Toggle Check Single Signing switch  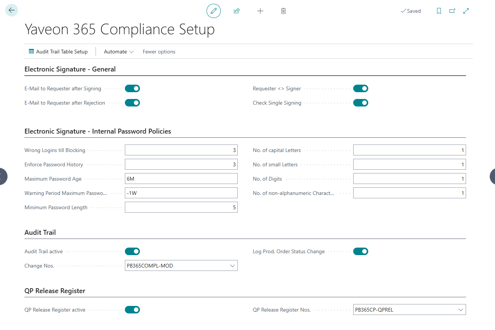[361, 103]
